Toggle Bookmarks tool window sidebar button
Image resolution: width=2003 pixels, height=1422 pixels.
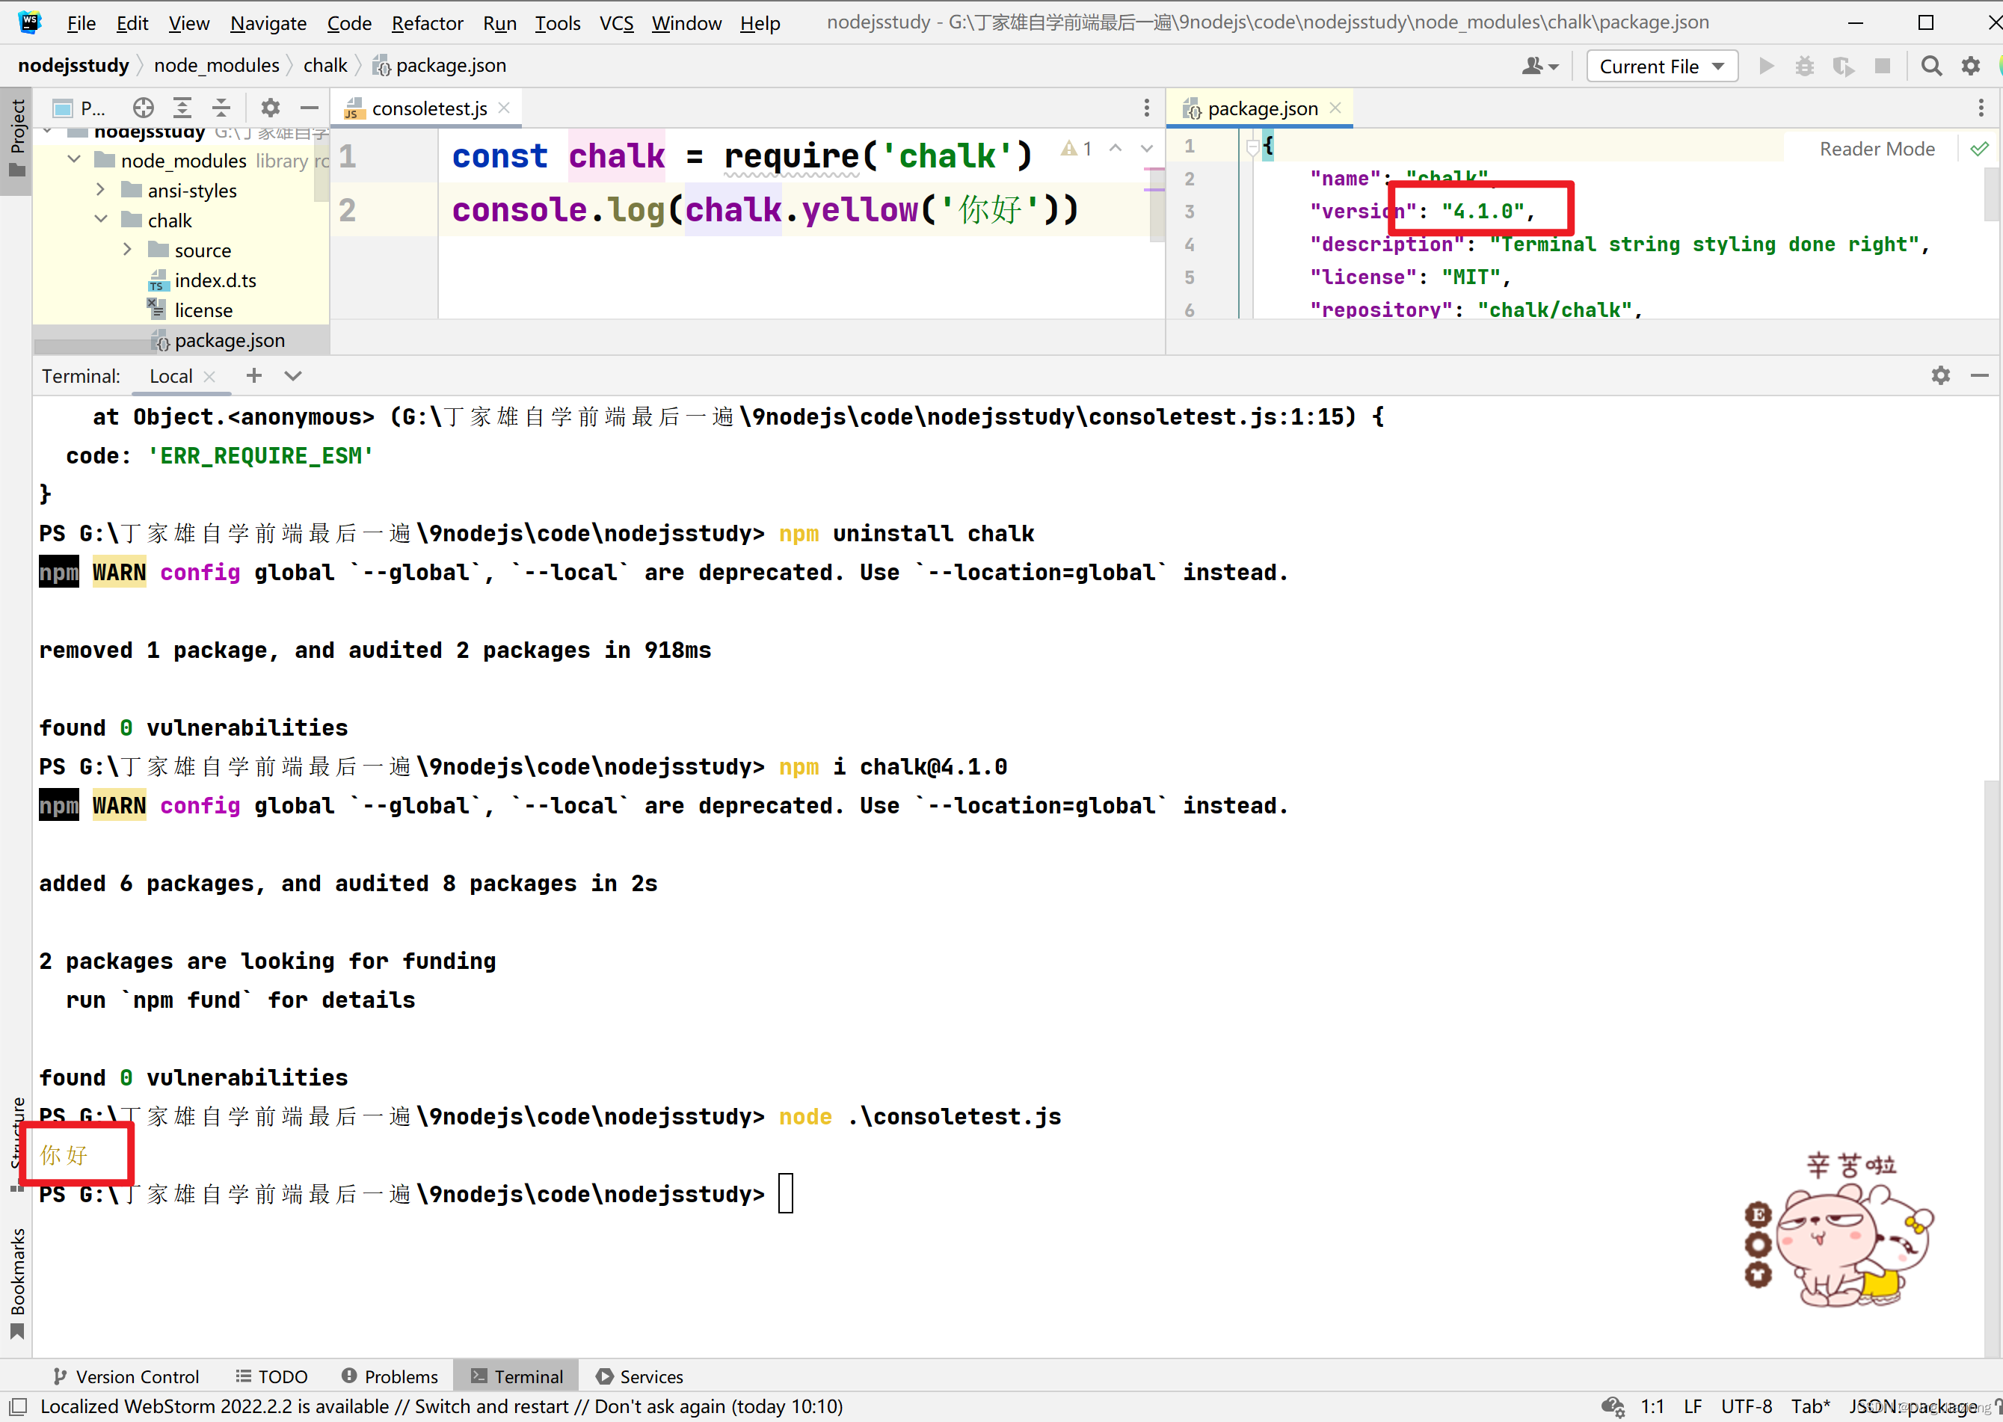coord(16,1283)
